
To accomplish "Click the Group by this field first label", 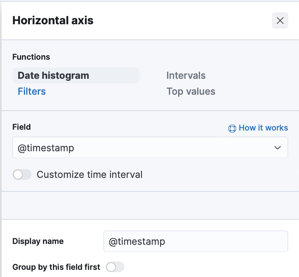I will click(56, 267).
